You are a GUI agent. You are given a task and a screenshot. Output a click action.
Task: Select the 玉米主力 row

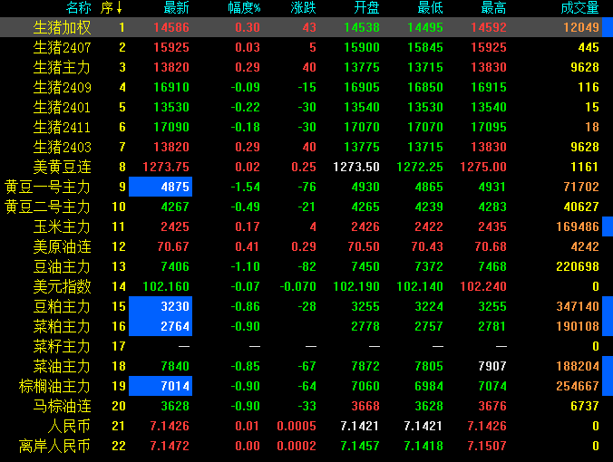click(x=306, y=226)
